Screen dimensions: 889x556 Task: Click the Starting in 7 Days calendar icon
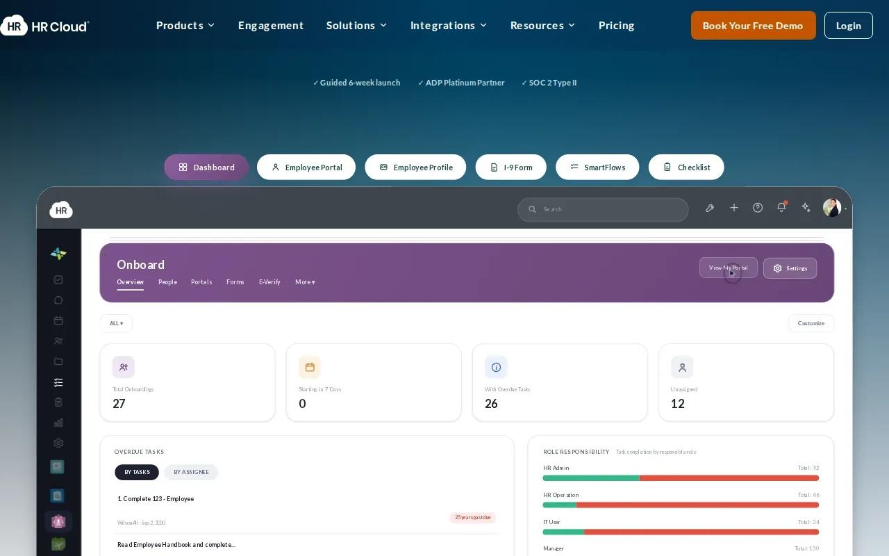click(x=310, y=367)
